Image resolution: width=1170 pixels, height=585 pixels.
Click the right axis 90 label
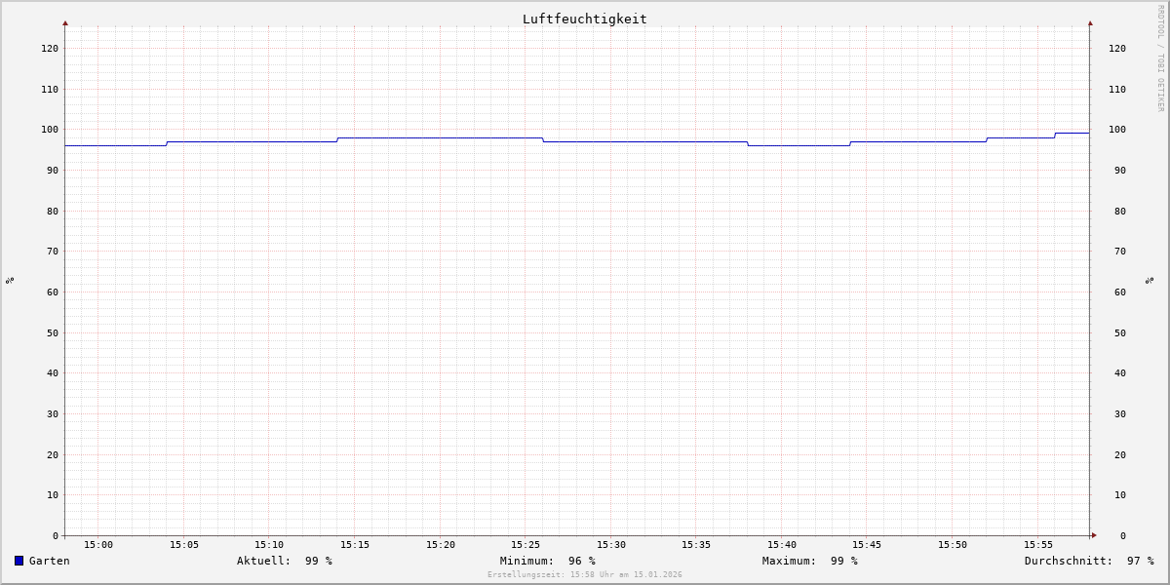point(1120,170)
